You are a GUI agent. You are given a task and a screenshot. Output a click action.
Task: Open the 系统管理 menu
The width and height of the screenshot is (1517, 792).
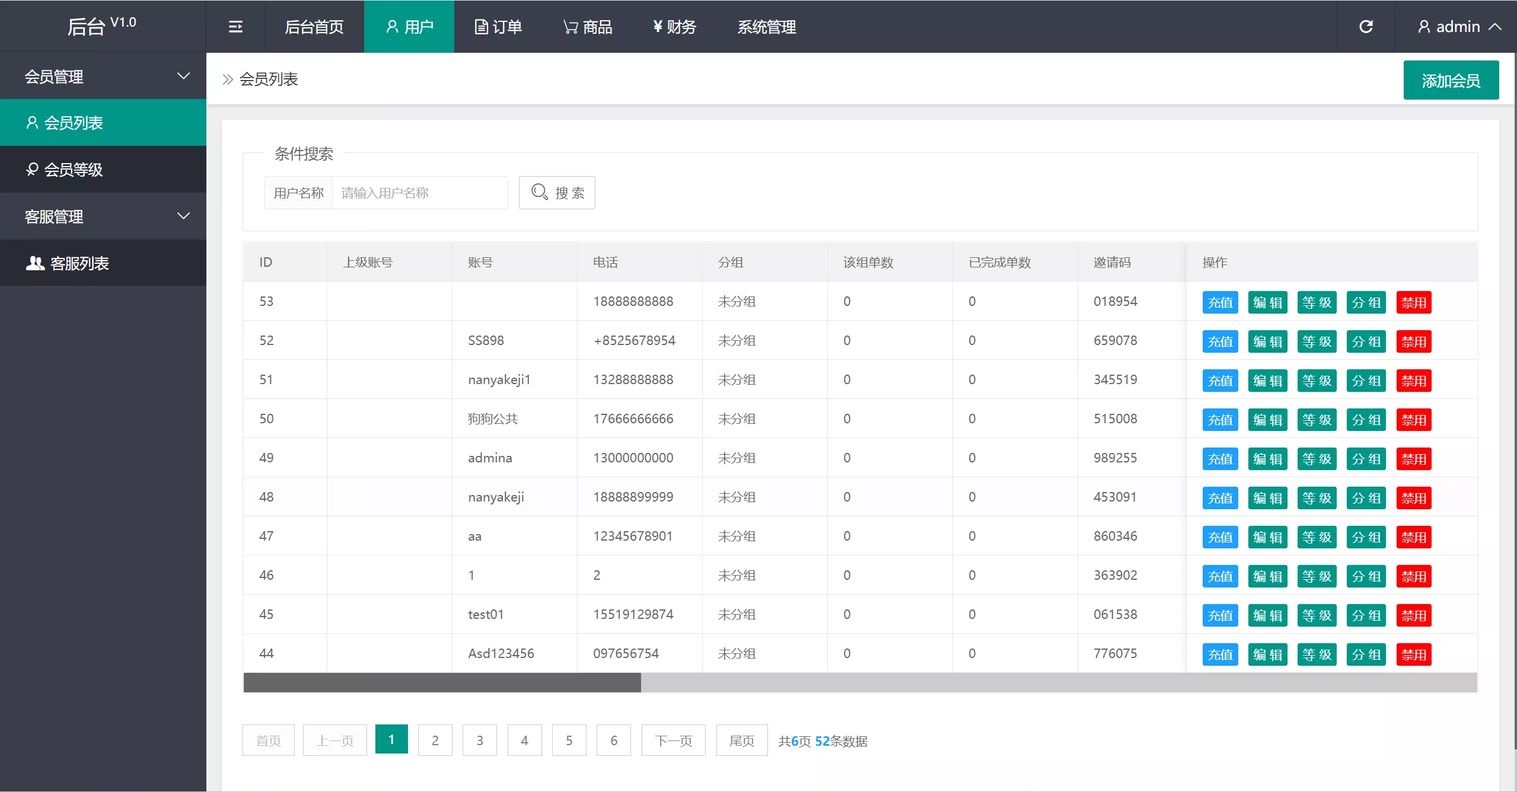766,27
